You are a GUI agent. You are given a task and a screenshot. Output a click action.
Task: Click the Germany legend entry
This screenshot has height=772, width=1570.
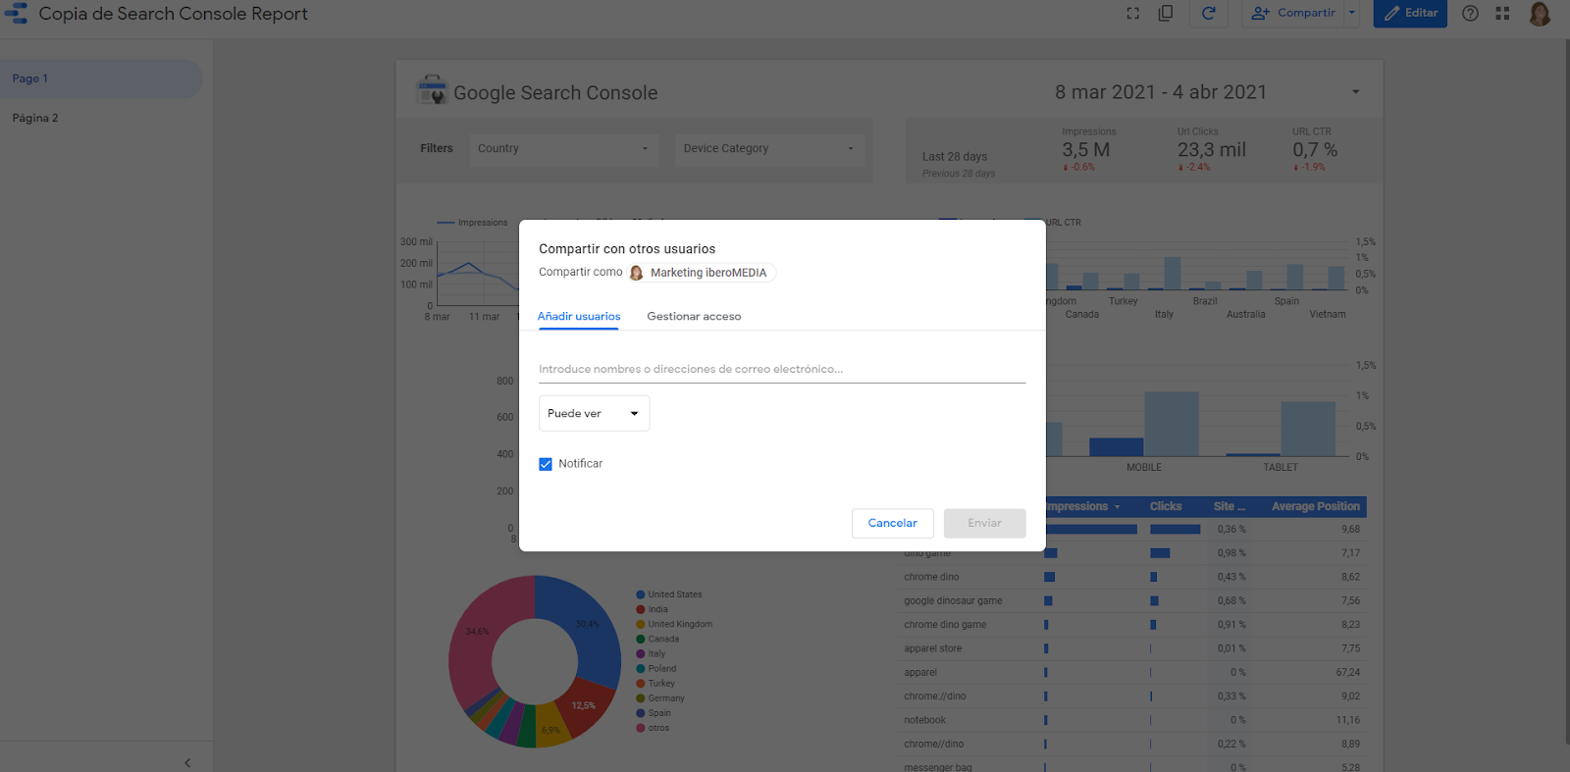tap(660, 698)
